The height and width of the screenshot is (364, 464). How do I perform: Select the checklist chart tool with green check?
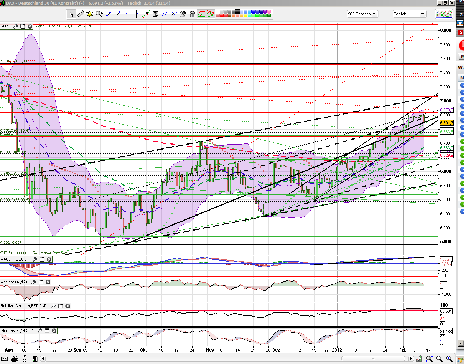tap(146, 14)
